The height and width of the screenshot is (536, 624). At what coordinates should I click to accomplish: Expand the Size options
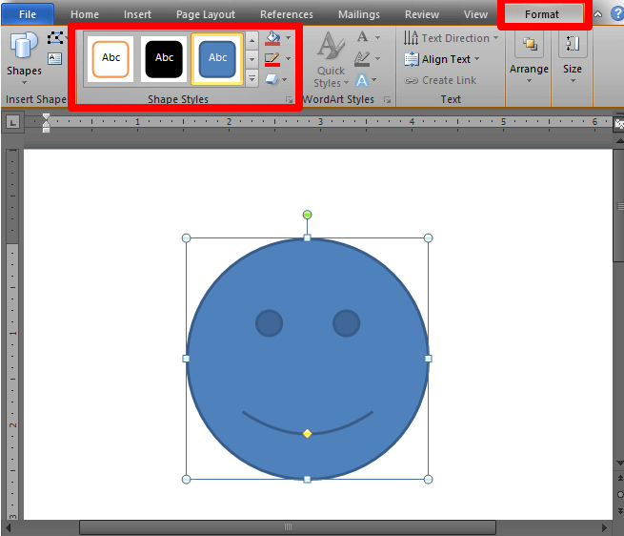[572, 57]
